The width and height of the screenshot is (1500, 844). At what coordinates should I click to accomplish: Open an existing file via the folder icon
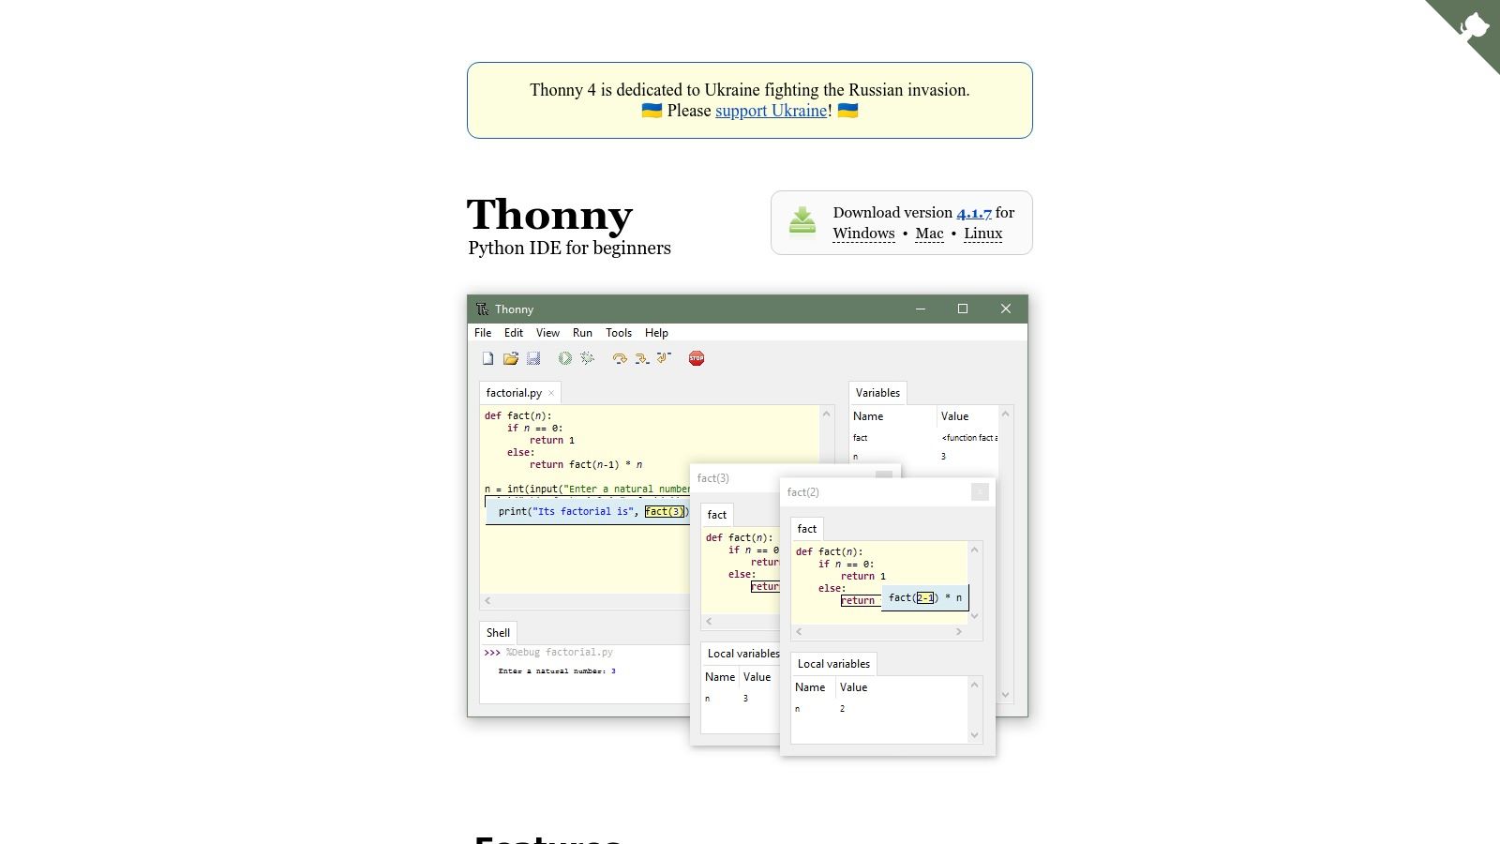pos(511,358)
